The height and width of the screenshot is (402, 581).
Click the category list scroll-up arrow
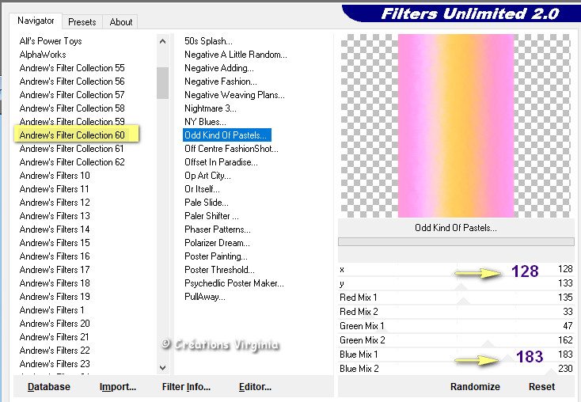(x=162, y=41)
